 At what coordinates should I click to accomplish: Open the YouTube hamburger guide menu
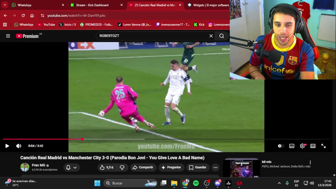pyautogui.click(x=8, y=36)
